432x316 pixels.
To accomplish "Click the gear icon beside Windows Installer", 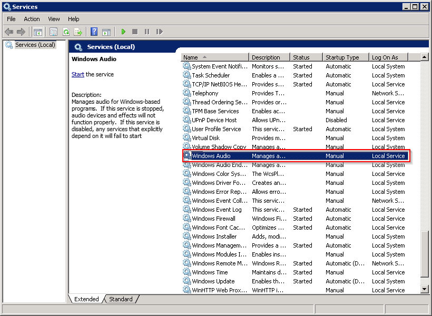I will (x=187, y=236).
